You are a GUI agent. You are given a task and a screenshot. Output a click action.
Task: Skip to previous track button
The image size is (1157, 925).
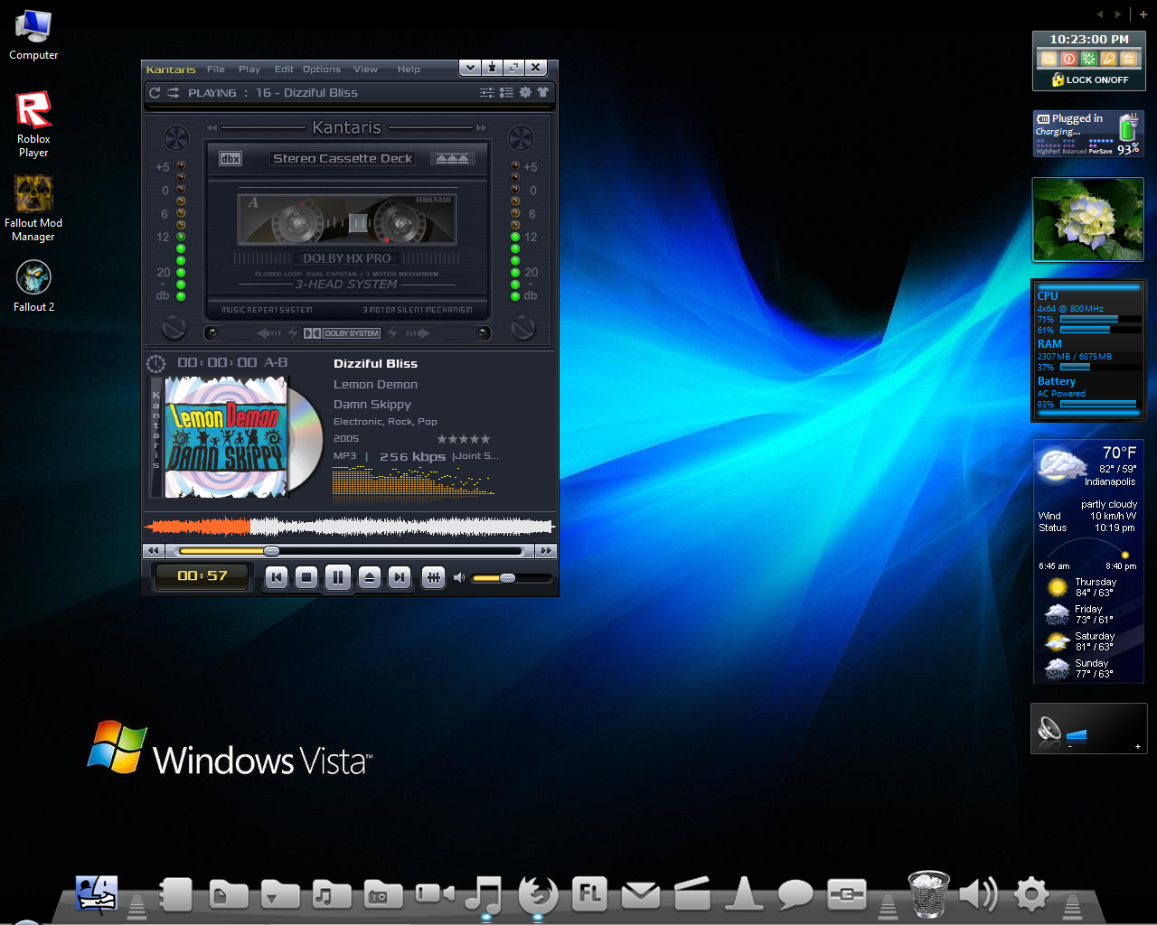277,577
